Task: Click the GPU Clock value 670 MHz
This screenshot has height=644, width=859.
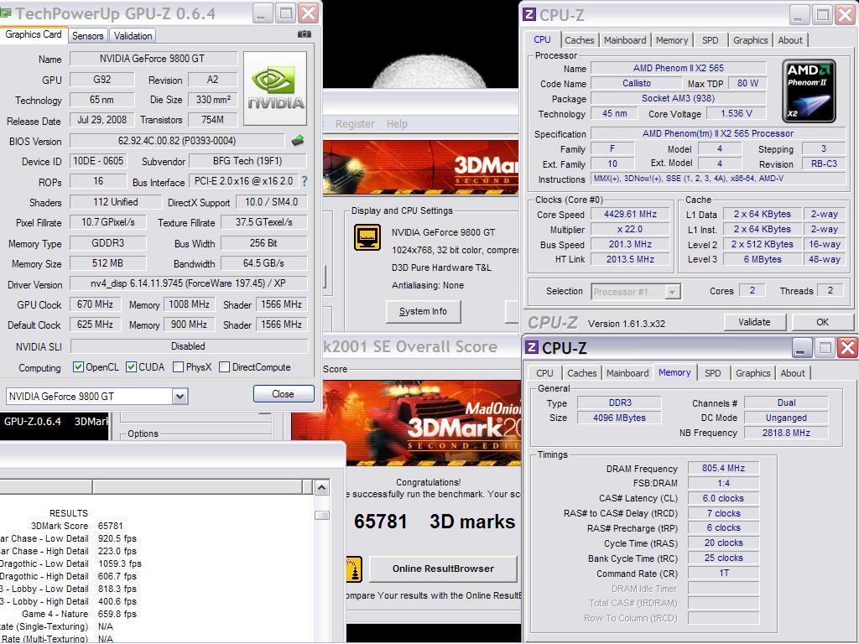Action: coord(95,304)
